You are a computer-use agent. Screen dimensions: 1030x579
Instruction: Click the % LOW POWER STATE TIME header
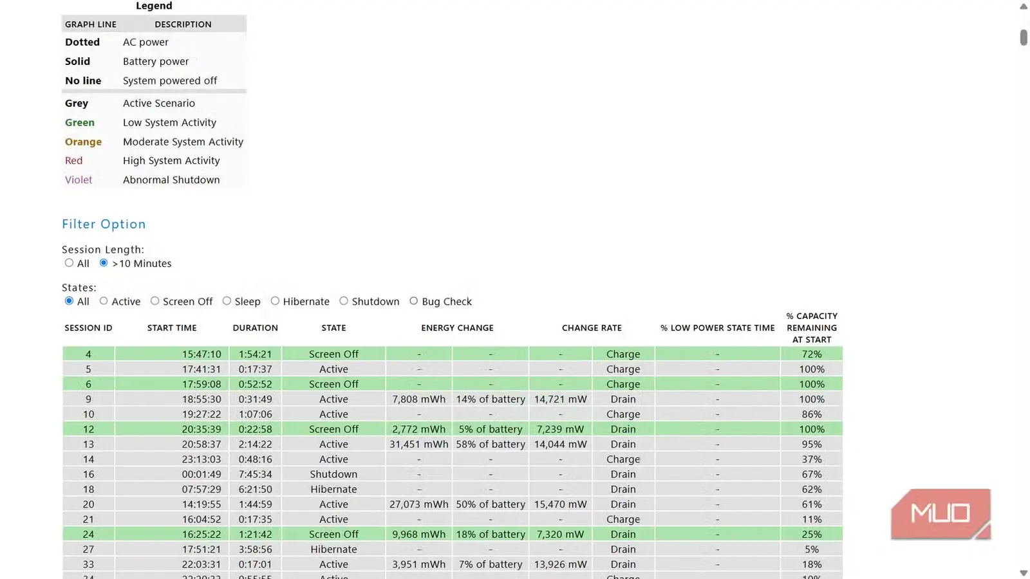pos(718,328)
